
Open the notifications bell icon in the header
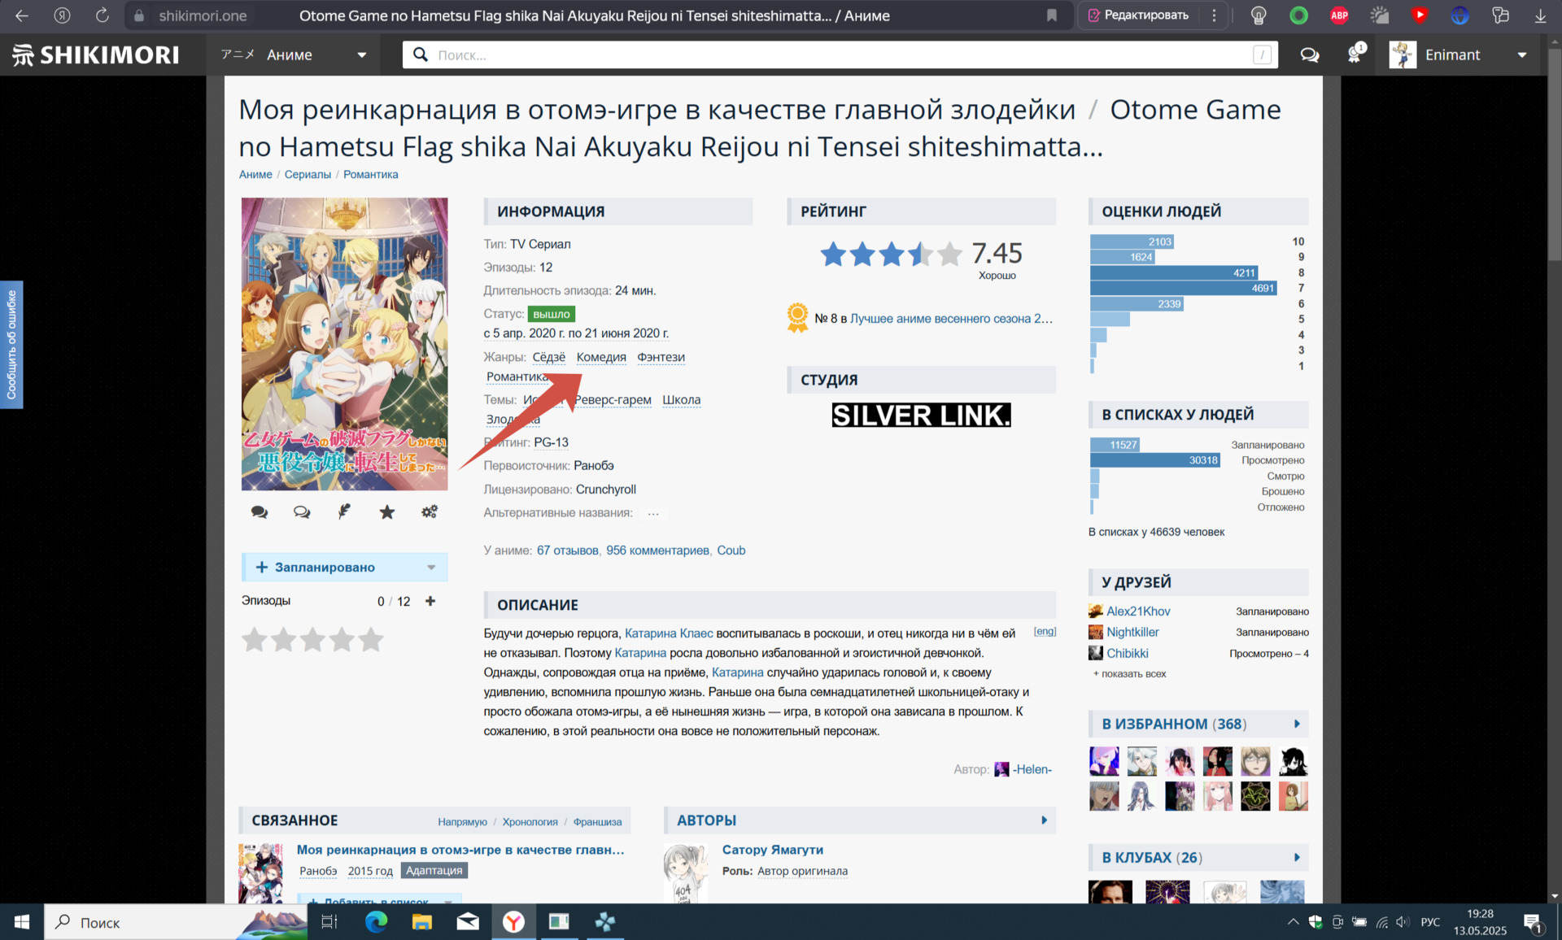(x=1355, y=55)
